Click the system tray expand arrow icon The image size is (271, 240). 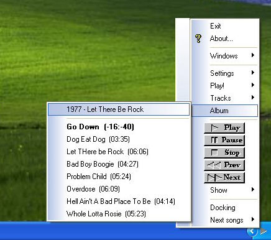tap(252, 231)
